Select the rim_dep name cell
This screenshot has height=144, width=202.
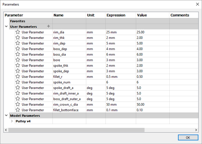tap(69, 43)
